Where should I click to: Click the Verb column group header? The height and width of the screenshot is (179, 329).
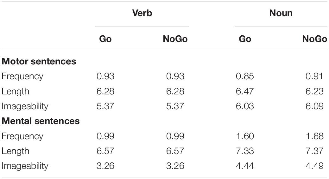coord(142,13)
